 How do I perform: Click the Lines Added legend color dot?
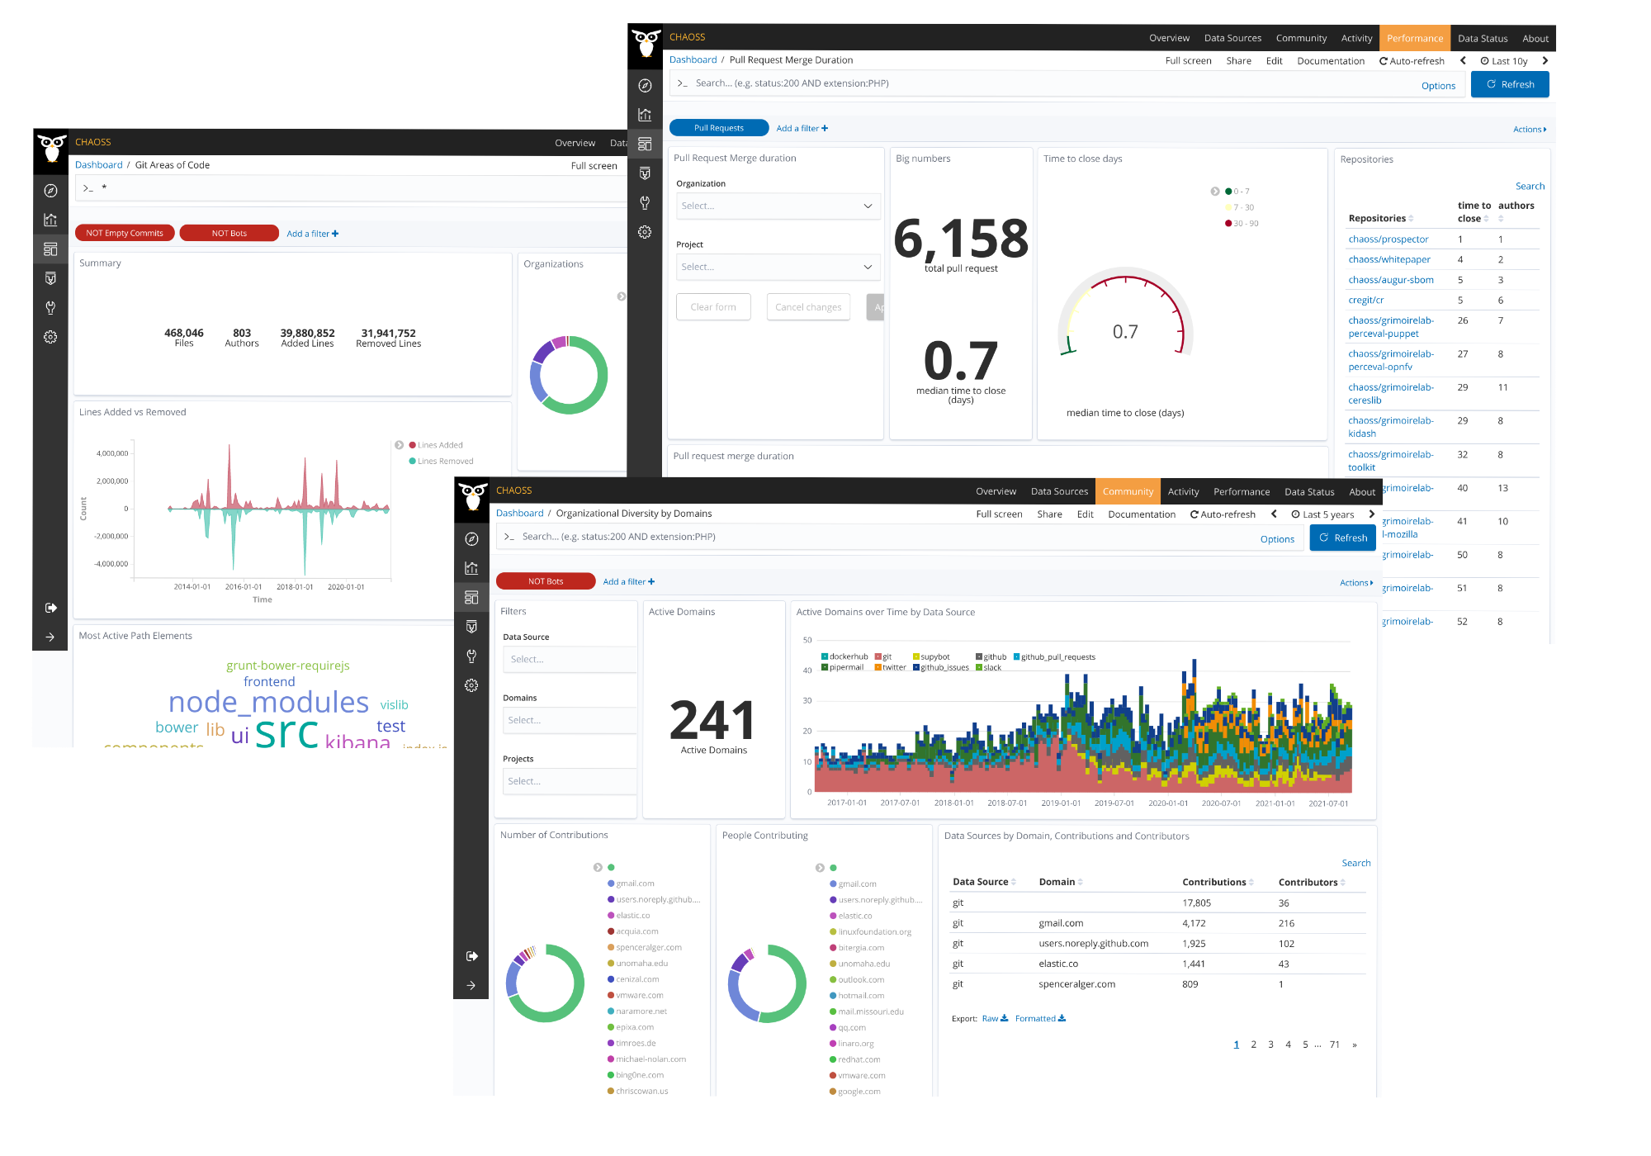coord(413,445)
